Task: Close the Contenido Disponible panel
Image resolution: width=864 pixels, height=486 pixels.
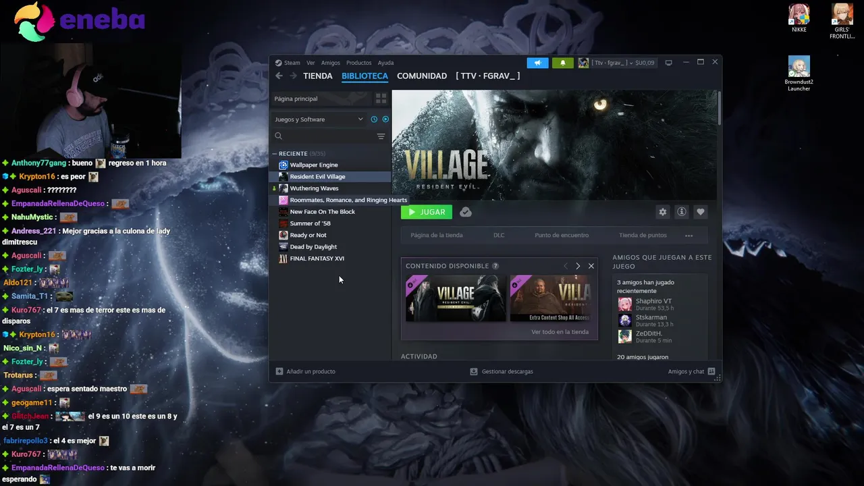Action: (591, 266)
